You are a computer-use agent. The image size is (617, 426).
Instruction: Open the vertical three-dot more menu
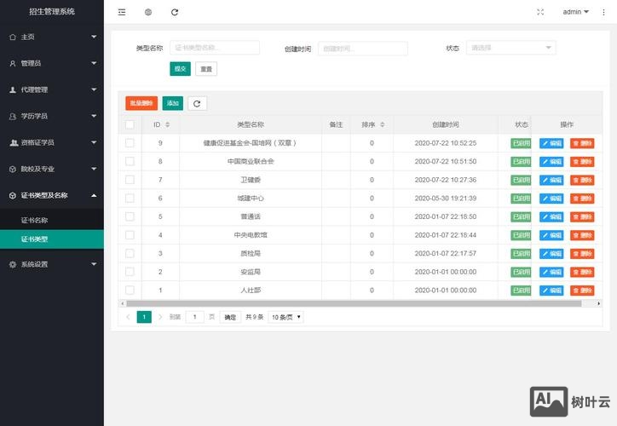603,12
